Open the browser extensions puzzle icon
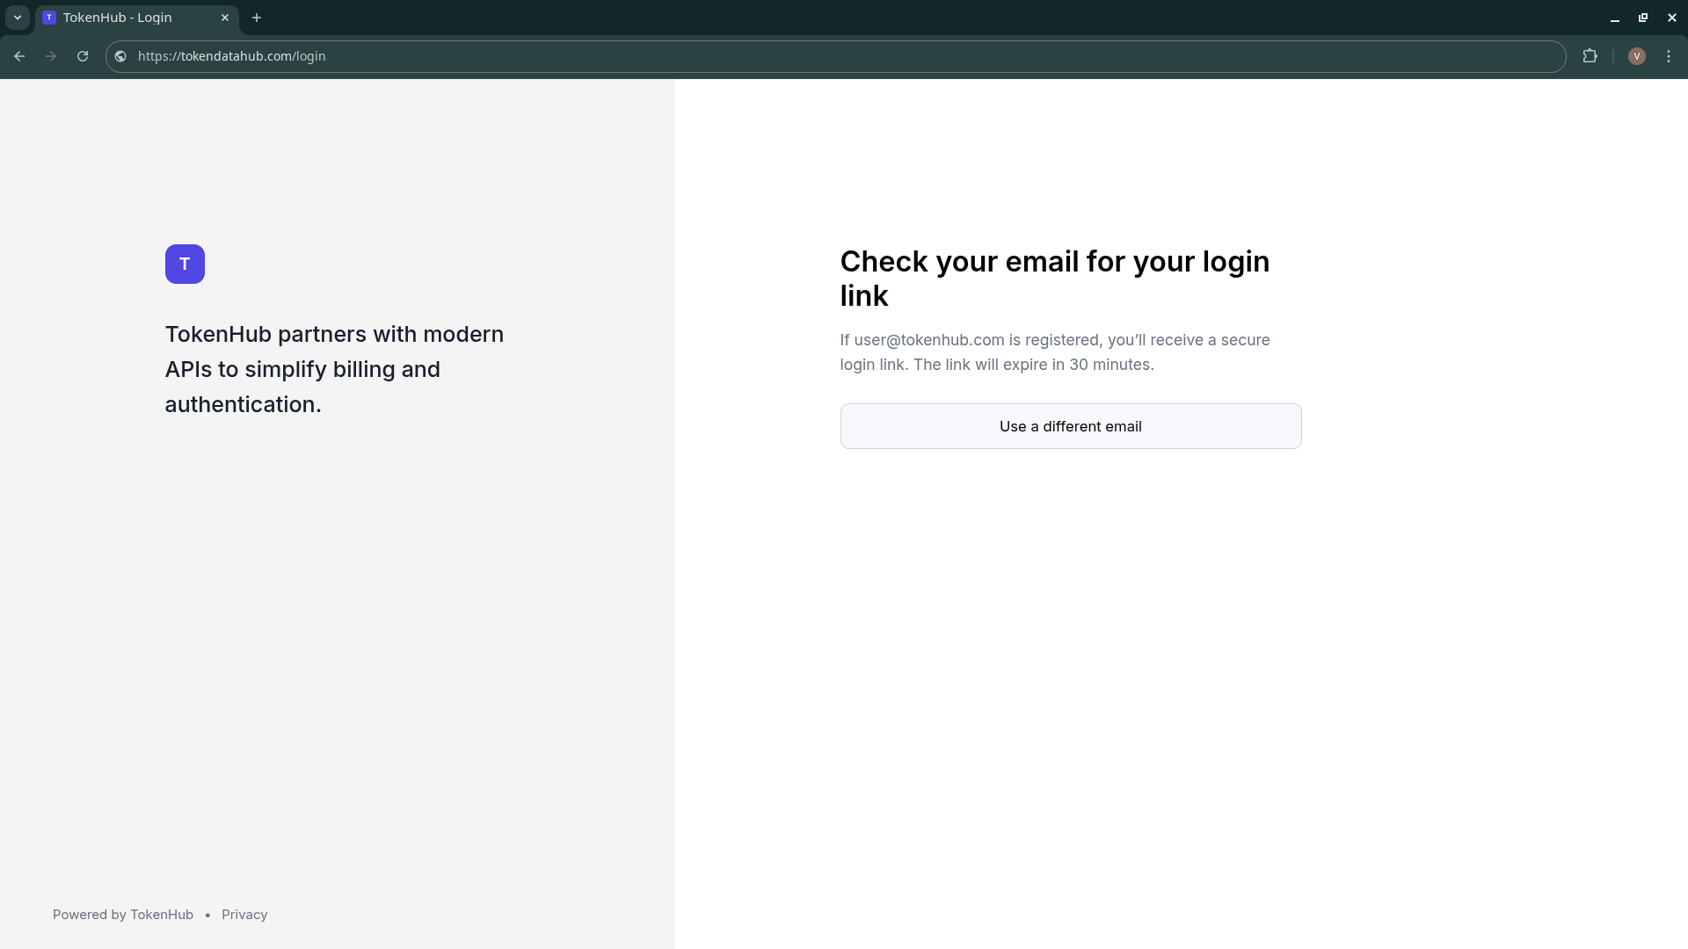 (x=1590, y=56)
